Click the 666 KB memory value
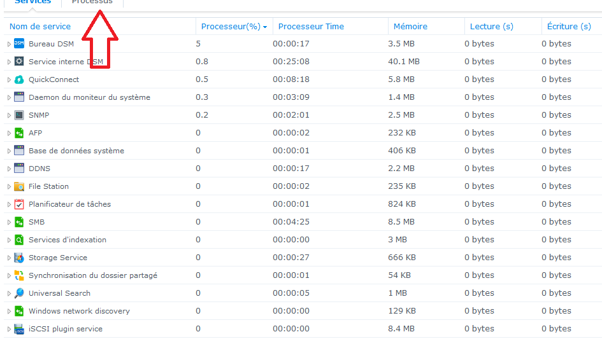 pyautogui.click(x=402, y=257)
